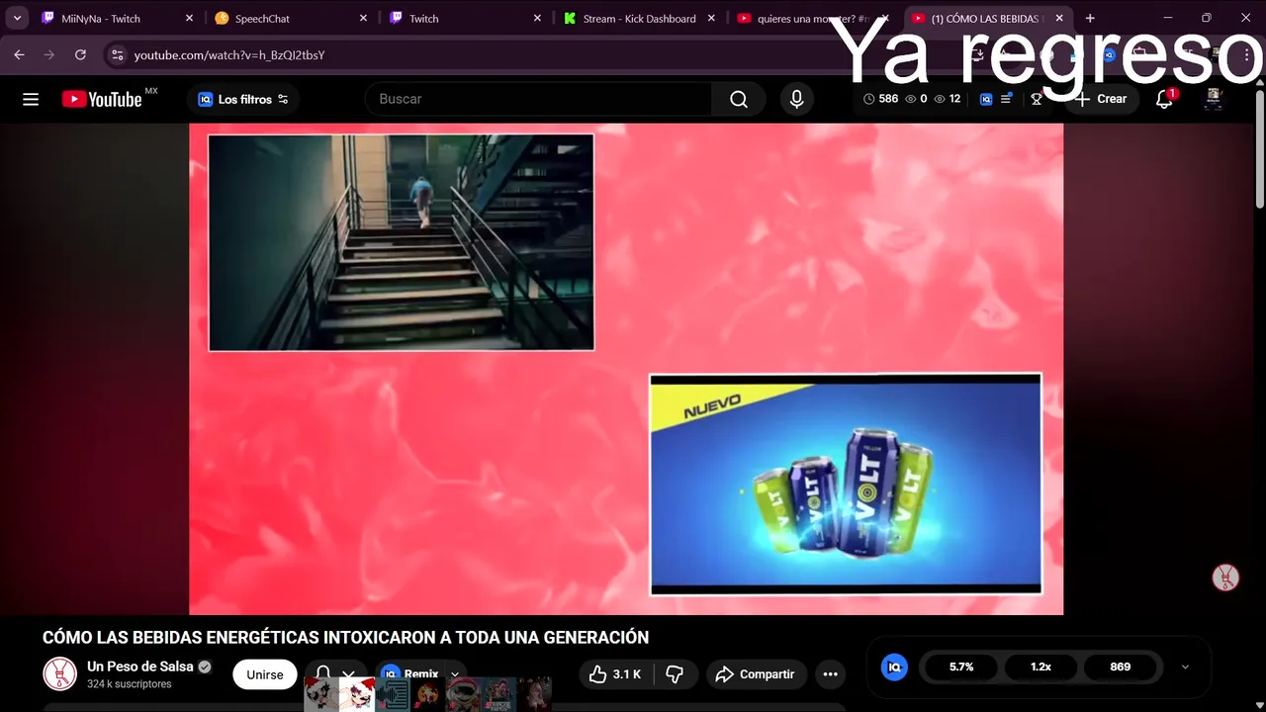The width and height of the screenshot is (1266, 712).
Task: Open the YouTube hamburger guide menu
Action: 31,99
